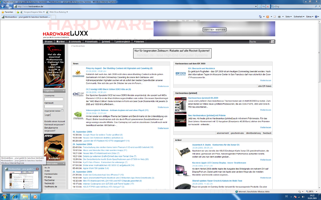Open the address bar history dropdown arrow
This screenshot has height=200, width=321.
[255, 6]
